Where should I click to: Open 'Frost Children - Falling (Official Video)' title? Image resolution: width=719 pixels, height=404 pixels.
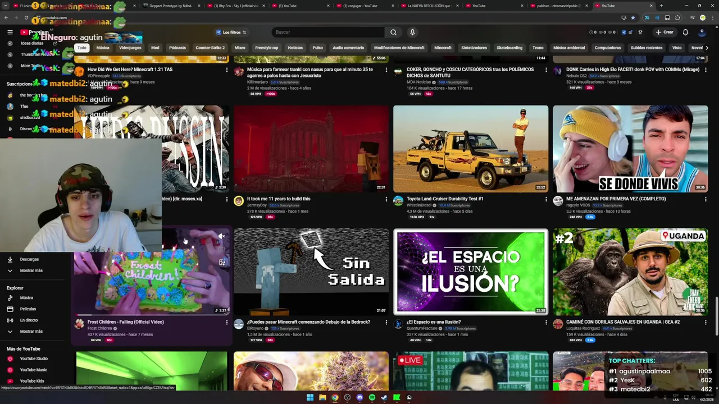(x=126, y=322)
